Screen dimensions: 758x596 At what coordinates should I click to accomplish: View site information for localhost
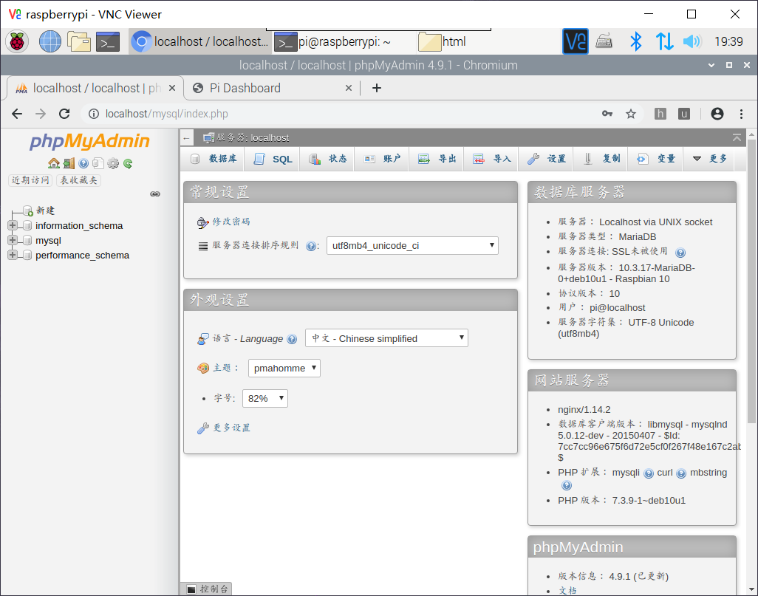[x=94, y=114]
